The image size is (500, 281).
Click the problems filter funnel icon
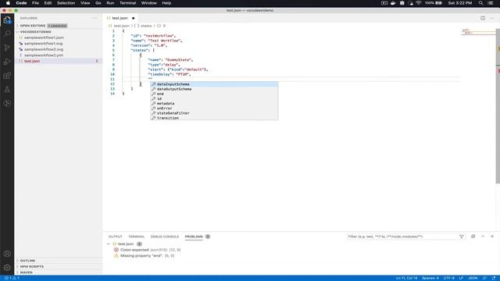tap(462, 237)
